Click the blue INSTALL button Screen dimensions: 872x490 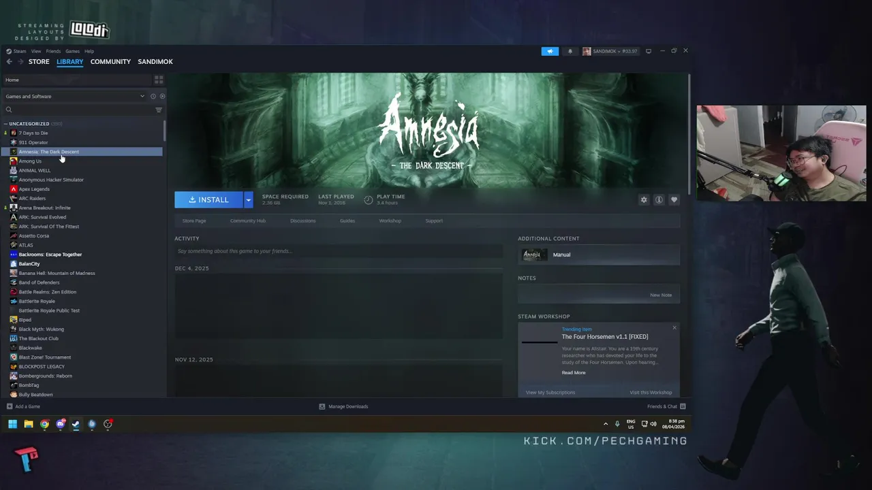tap(208, 199)
